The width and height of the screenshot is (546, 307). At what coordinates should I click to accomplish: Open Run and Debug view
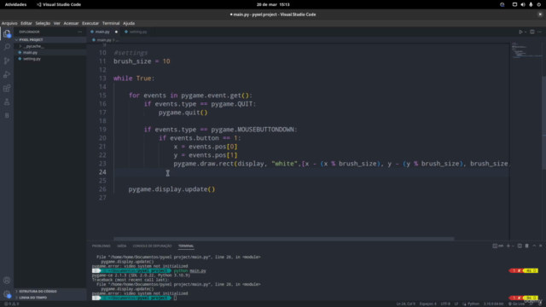tap(7, 74)
